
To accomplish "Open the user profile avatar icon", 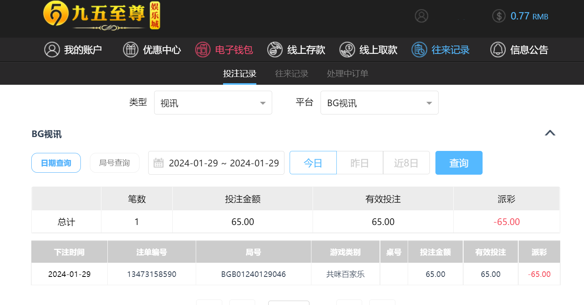I will tap(422, 16).
